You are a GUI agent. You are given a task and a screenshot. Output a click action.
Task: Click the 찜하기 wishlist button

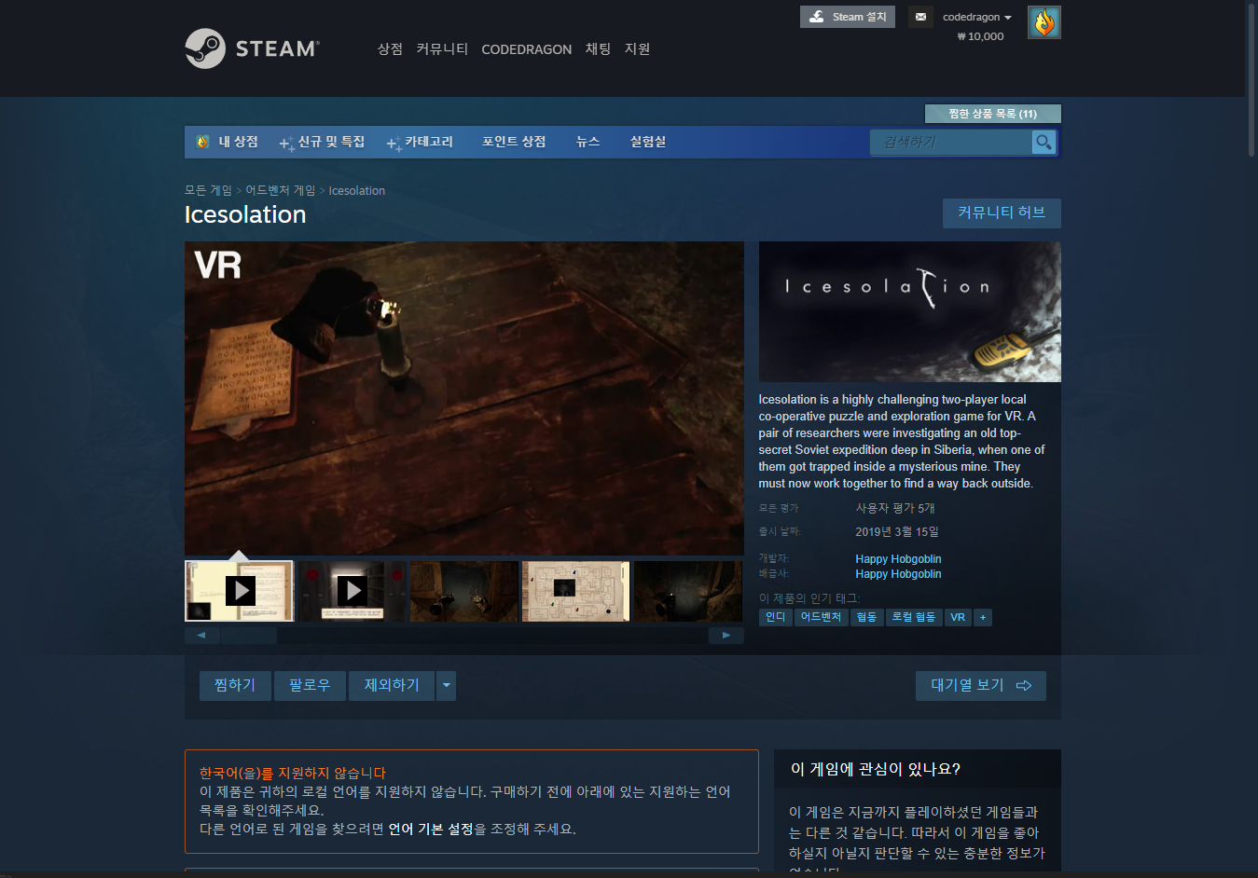pyautogui.click(x=235, y=686)
